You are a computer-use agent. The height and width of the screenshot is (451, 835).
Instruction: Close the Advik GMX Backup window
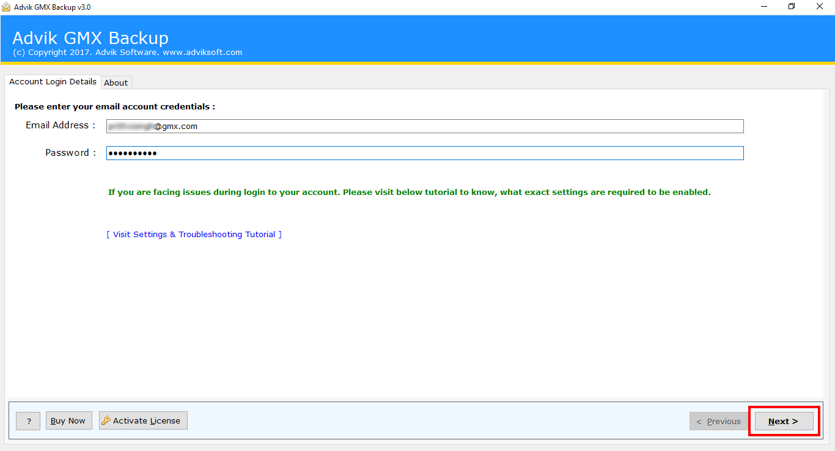click(820, 7)
